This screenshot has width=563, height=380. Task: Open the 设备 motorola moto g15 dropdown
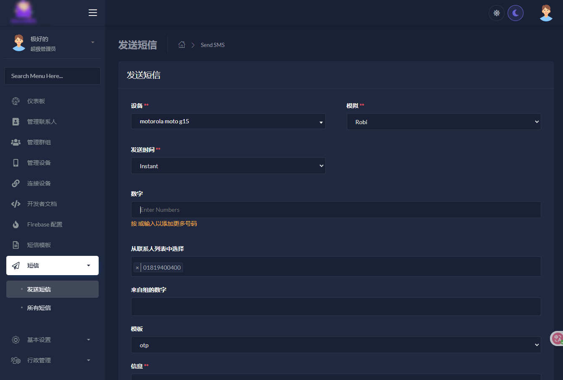[x=228, y=121]
